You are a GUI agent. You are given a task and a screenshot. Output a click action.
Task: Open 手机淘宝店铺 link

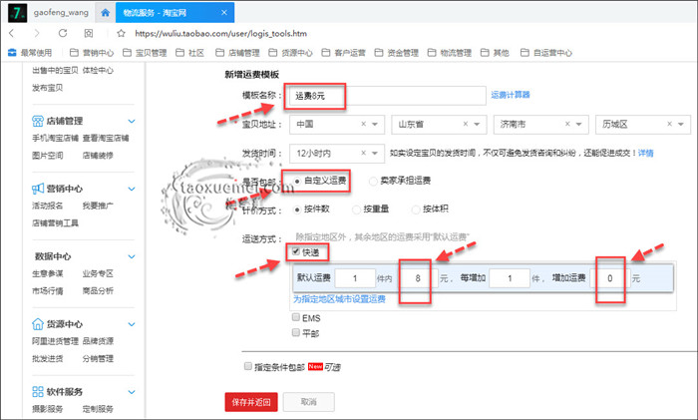point(55,138)
